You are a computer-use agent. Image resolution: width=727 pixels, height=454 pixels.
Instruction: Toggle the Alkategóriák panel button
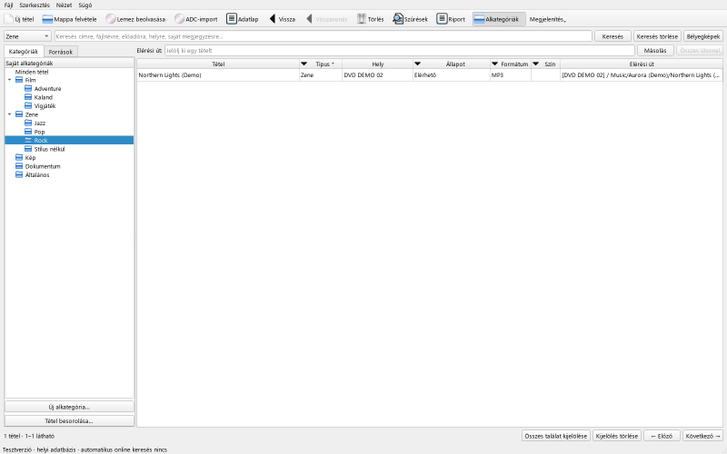coord(499,19)
